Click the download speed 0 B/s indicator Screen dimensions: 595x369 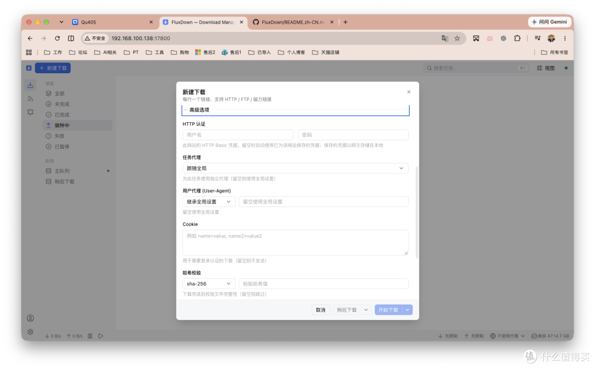[53, 336]
